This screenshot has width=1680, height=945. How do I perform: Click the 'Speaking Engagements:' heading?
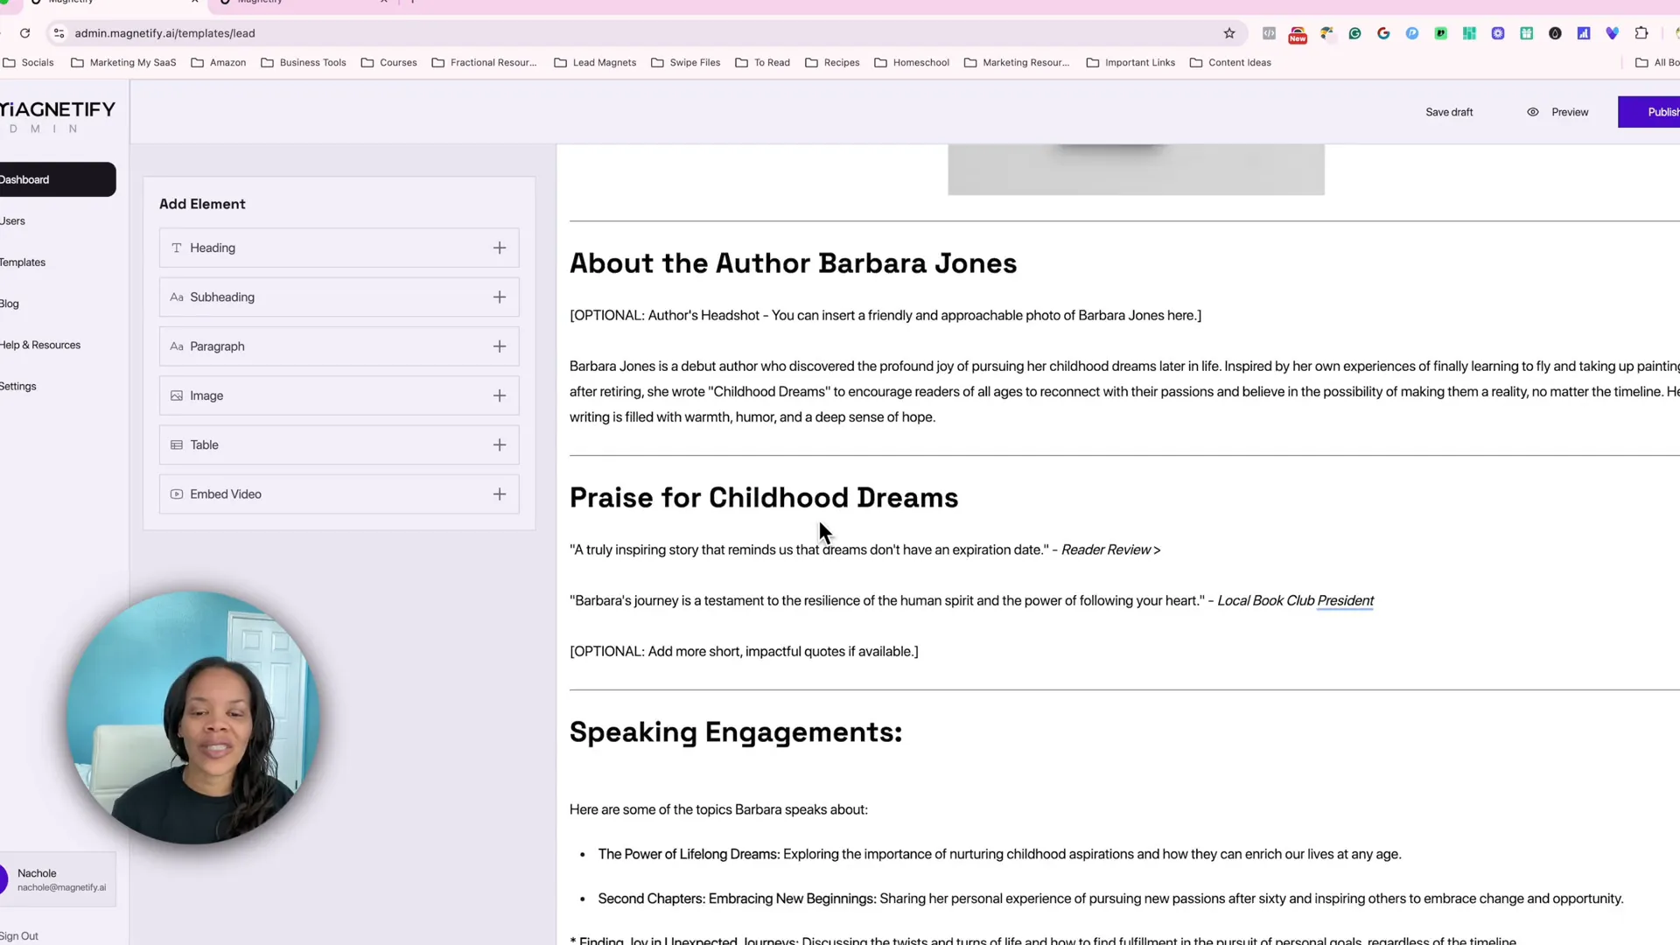[x=736, y=732]
